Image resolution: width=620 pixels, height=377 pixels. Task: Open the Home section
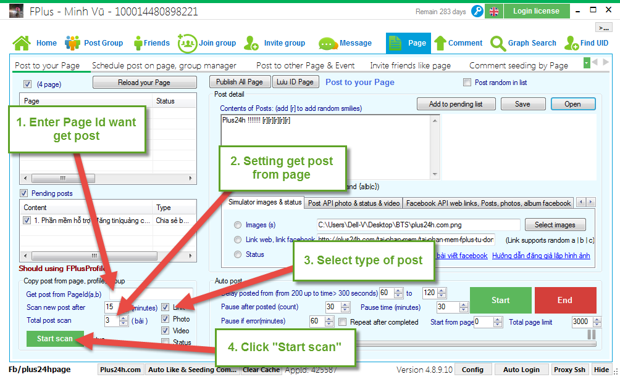pyautogui.click(x=35, y=43)
